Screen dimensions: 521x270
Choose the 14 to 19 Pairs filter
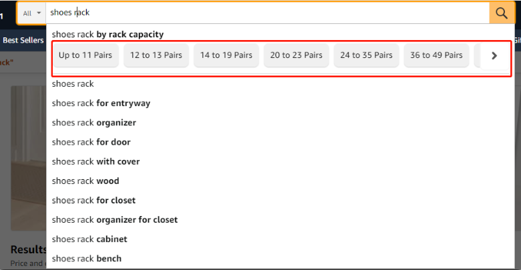pos(226,55)
